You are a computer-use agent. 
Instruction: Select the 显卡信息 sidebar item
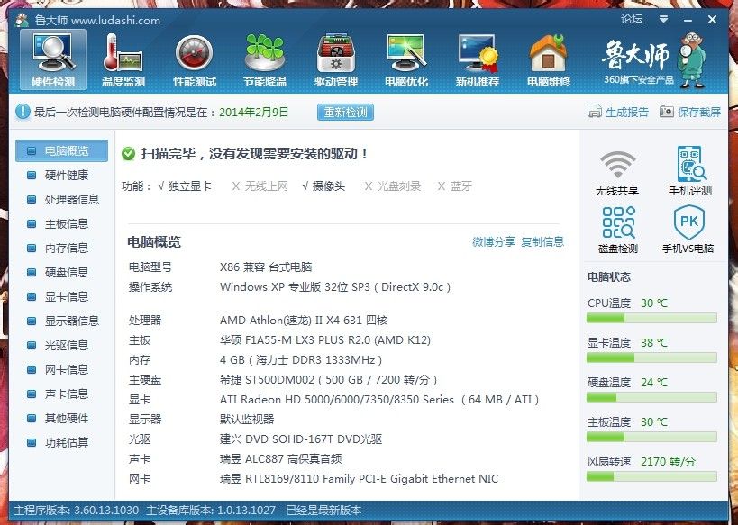[61, 297]
